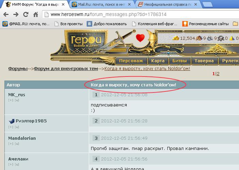This screenshot has height=170, width=239.
Task: Switch to the Неофициальная справка tab
Action: point(168,4)
